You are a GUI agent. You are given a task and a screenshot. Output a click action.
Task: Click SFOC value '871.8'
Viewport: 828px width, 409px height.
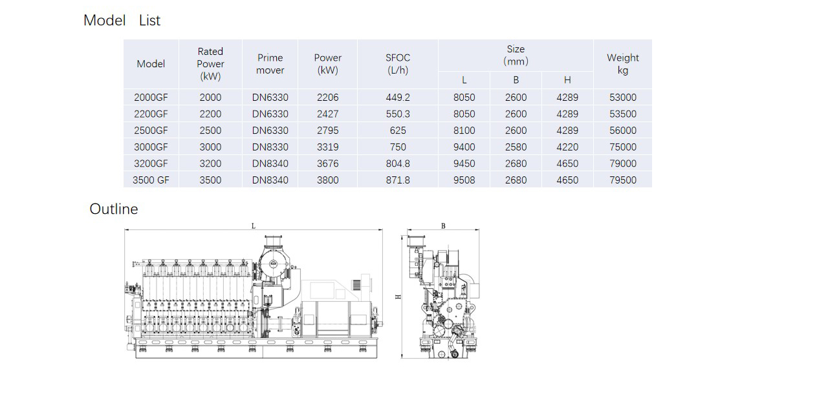click(x=398, y=180)
